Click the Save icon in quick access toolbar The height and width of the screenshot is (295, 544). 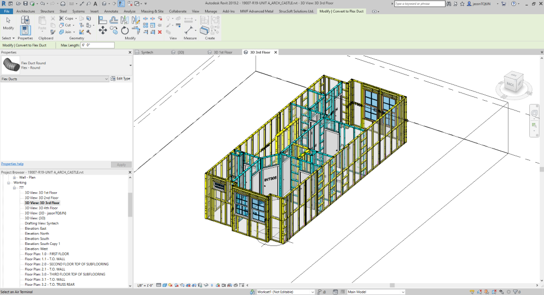click(x=25, y=3)
